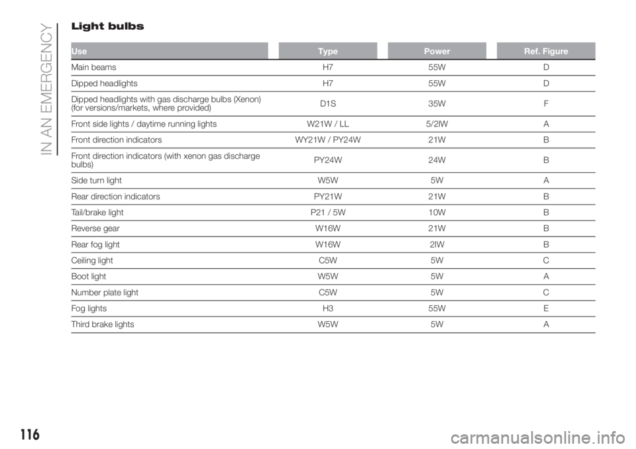Click the '35W' power cell
636x449 pixels.
tap(437, 104)
